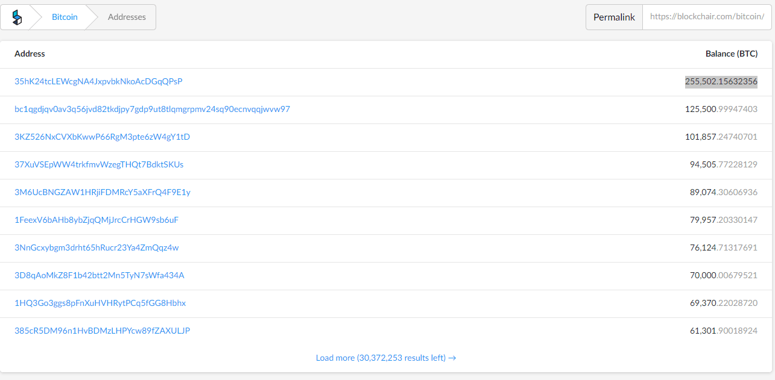Open address 3M6UcBNGZAW1HRjiFDMRcY5aXFrQ4F9E1y
The width and height of the screenshot is (775, 380).
(103, 192)
